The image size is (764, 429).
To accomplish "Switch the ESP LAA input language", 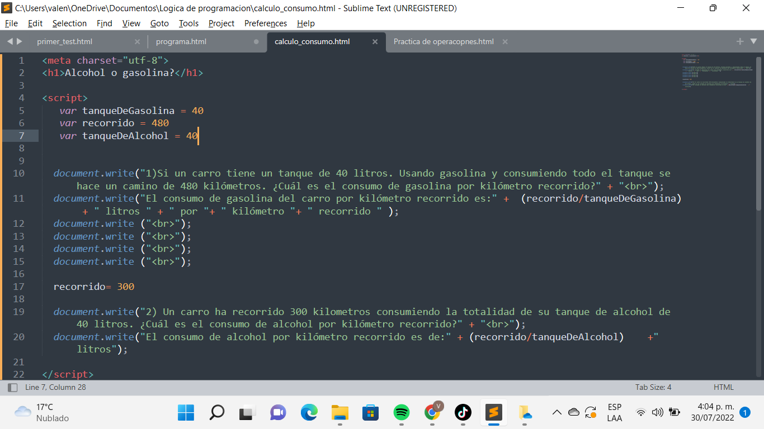I will click(614, 413).
